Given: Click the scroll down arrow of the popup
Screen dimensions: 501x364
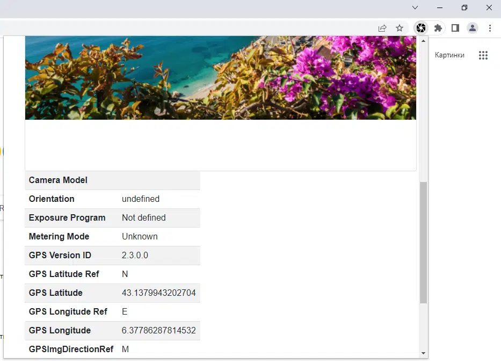Looking at the screenshot, I should (423, 353).
